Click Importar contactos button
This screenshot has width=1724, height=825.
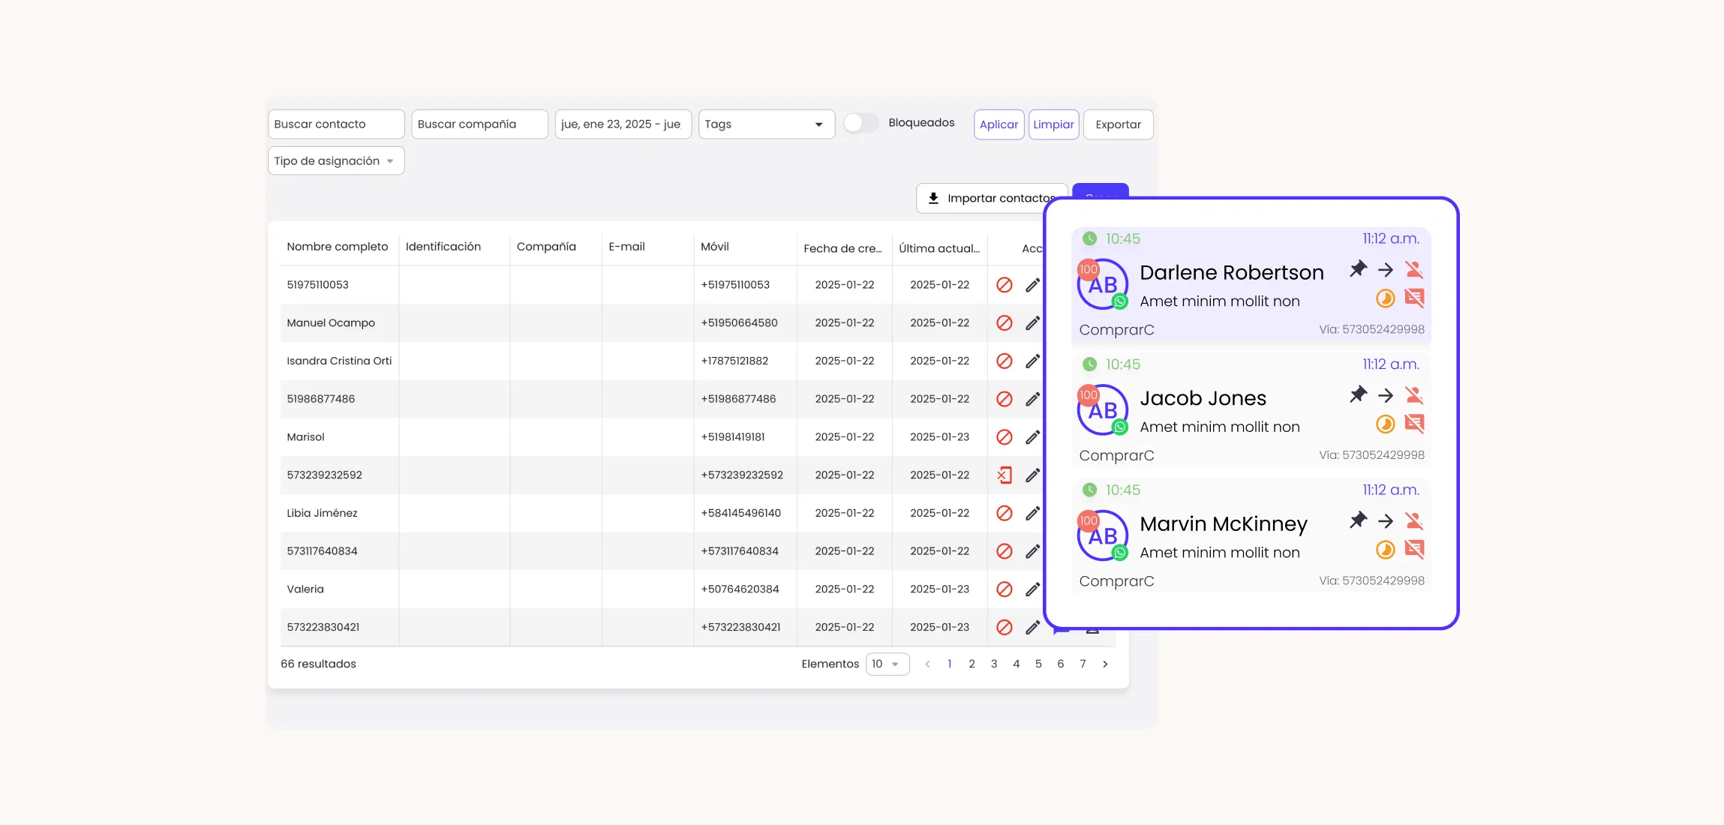point(992,198)
